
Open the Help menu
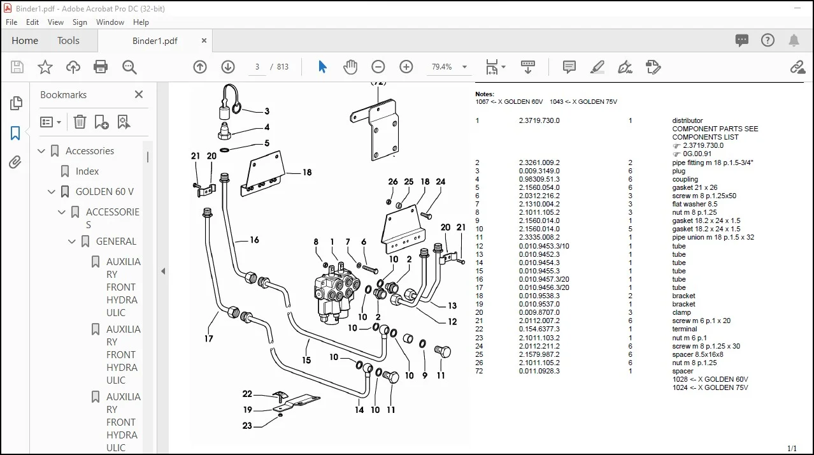[x=141, y=22]
